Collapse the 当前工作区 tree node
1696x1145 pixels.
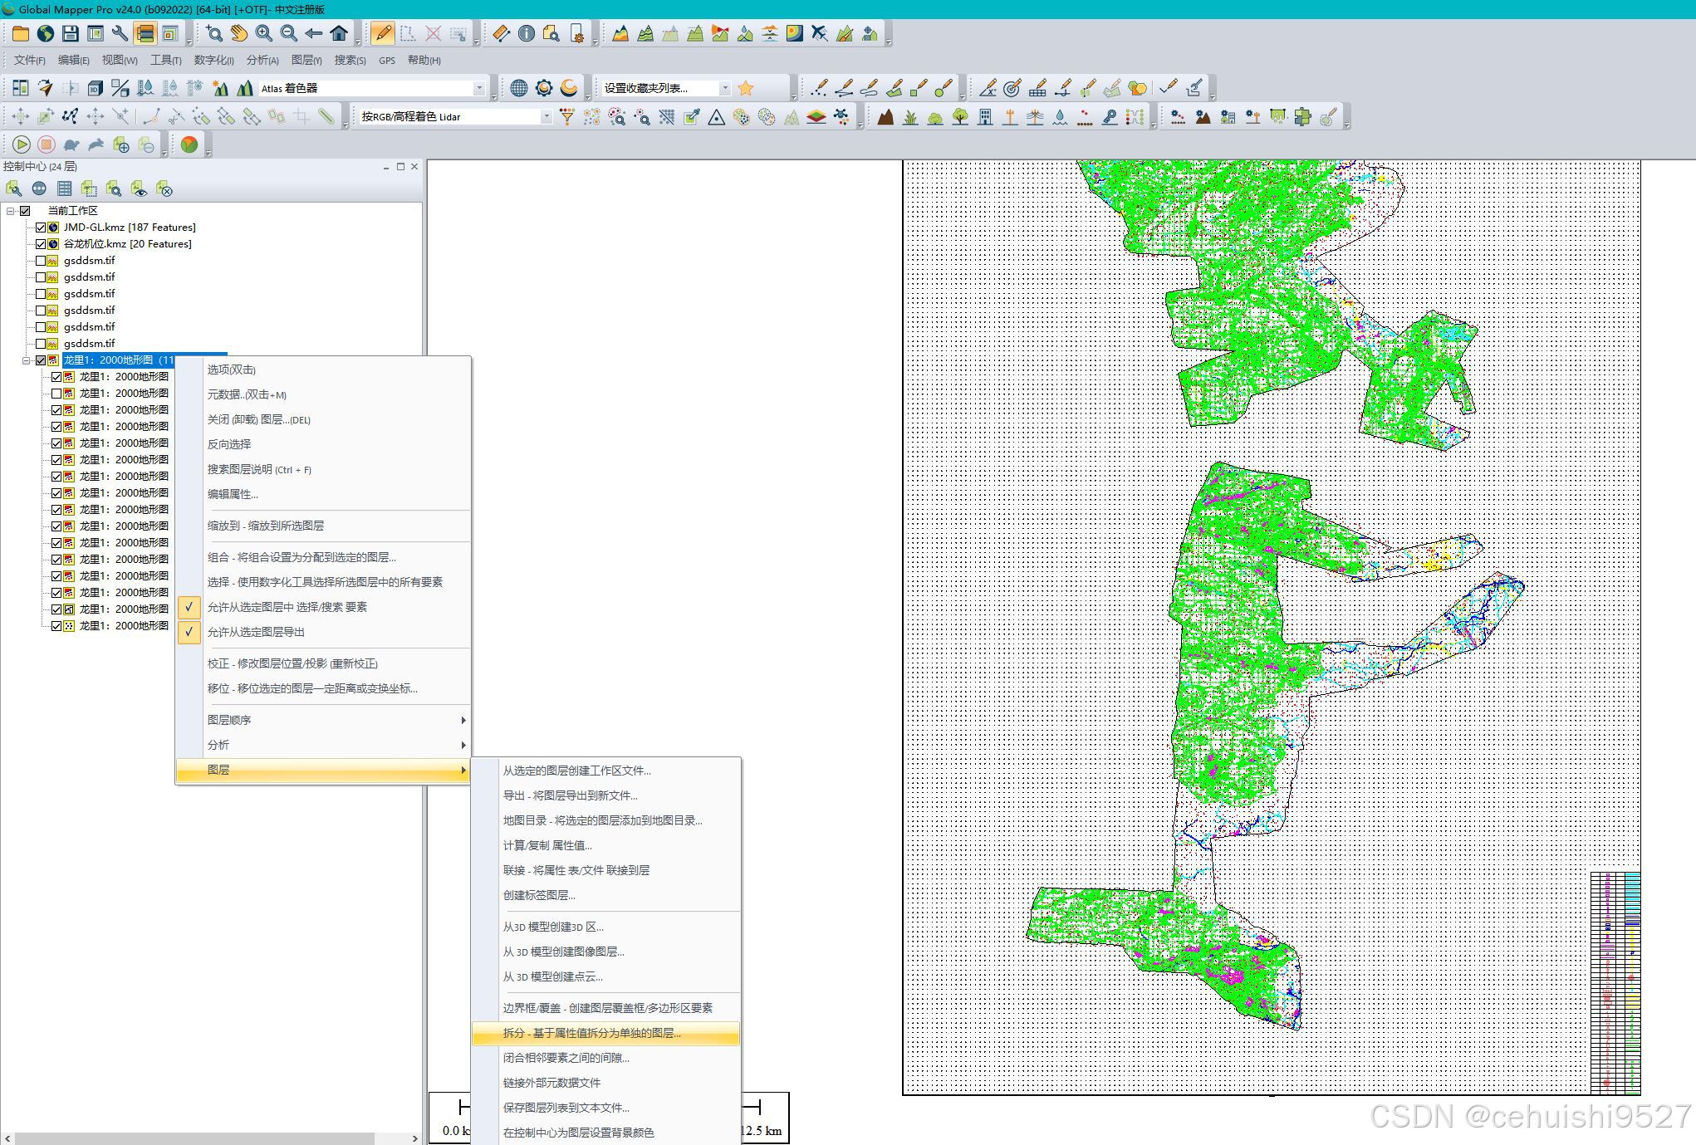(11, 211)
